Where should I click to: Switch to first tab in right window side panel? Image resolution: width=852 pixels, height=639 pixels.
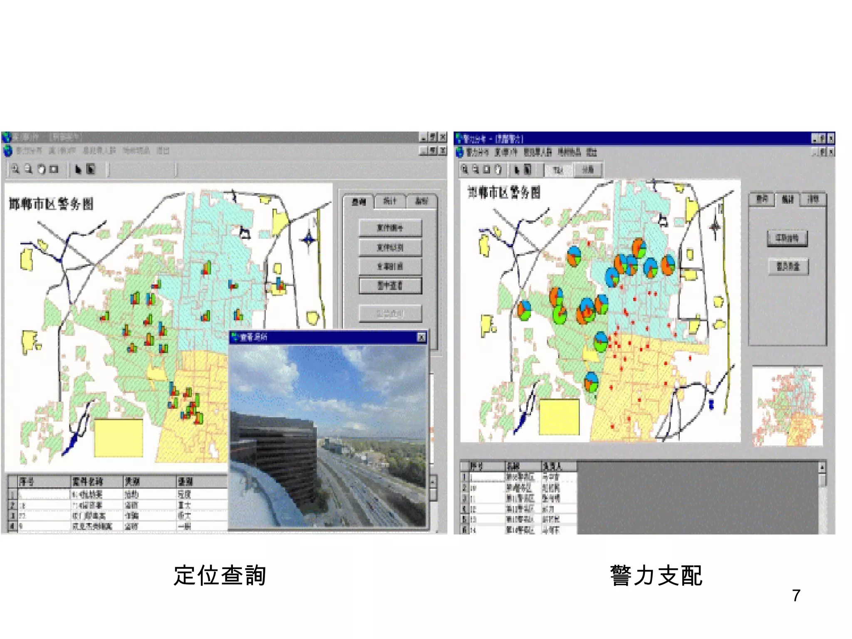[762, 199]
